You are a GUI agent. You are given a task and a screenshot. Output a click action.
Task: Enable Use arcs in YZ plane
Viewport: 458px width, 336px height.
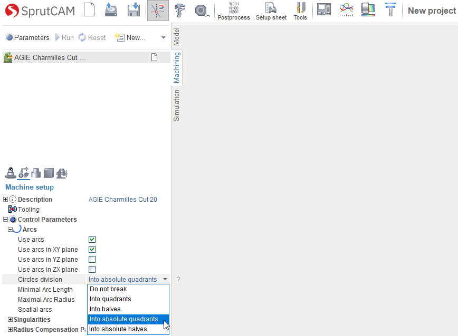point(92,259)
